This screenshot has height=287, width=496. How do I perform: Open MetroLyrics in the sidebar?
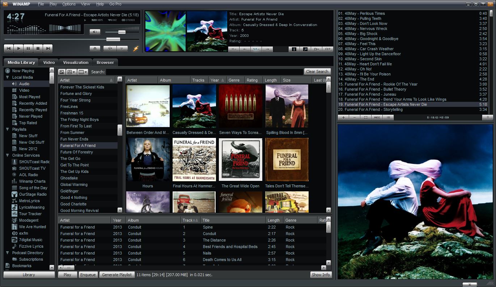pos(29,201)
